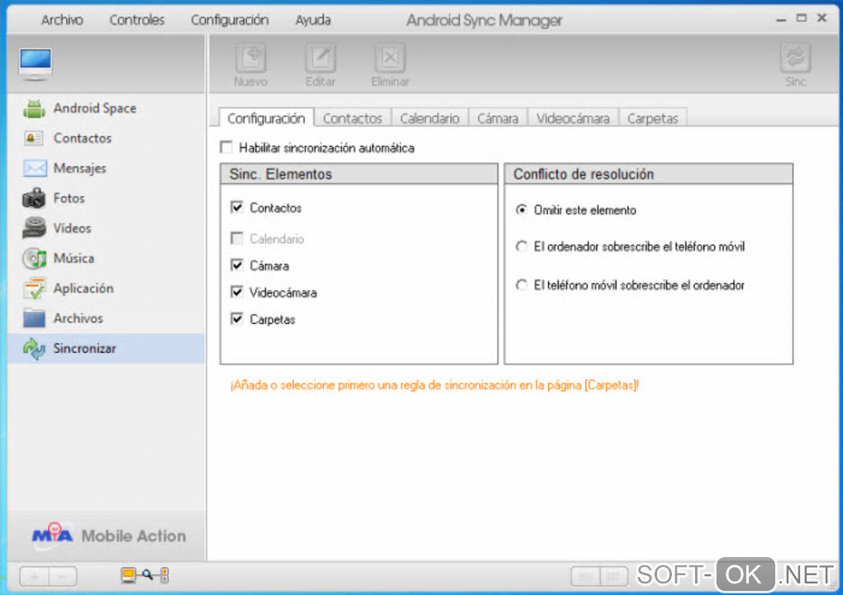Viewport: 843px width, 595px height.
Task: Open Android Space in the sidebar
Action: pyautogui.click(x=107, y=108)
